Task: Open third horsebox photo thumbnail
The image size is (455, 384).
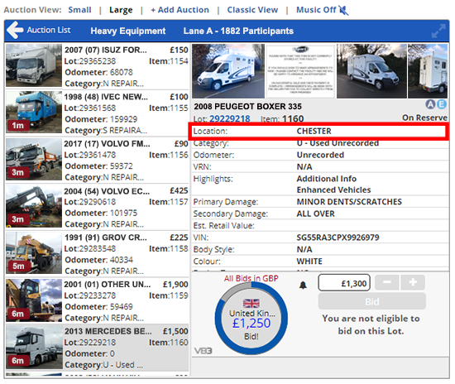Action: pyautogui.click(x=371, y=71)
